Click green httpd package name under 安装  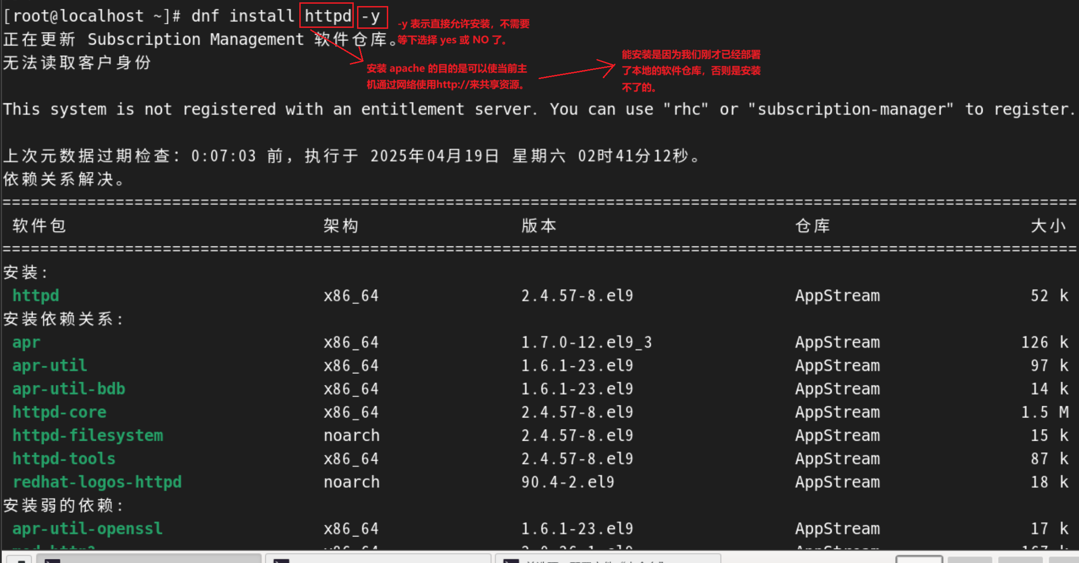click(x=36, y=296)
